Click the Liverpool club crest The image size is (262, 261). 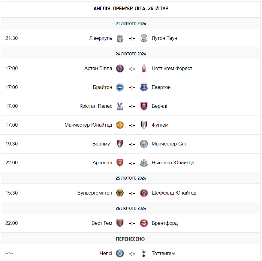pyautogui.click(x=120, y=38)
